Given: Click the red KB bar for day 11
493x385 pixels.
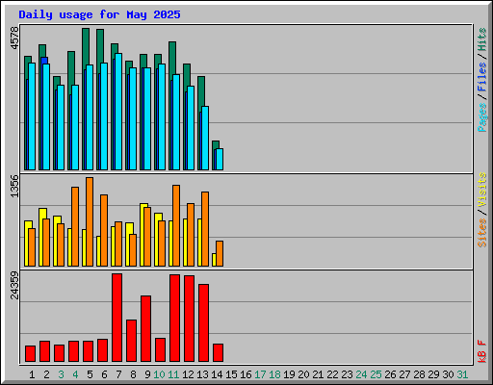Looking at the screenshot, I should tap(174, 318).
